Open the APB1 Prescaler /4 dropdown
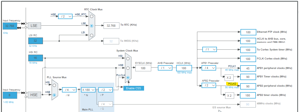This screenshot has width=299, height=112. (209, 68)
